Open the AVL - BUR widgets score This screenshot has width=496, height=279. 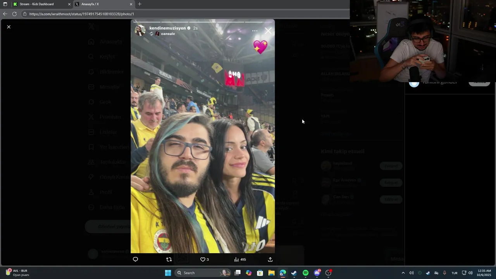(x=17, y=273)
